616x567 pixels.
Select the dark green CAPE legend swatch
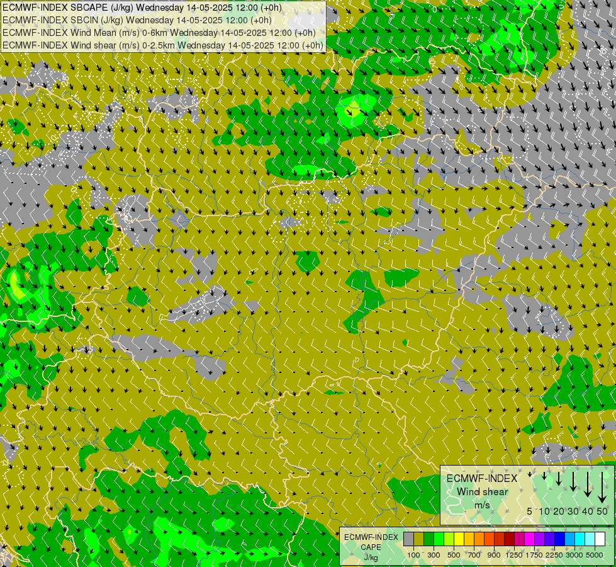click(429, 539)
